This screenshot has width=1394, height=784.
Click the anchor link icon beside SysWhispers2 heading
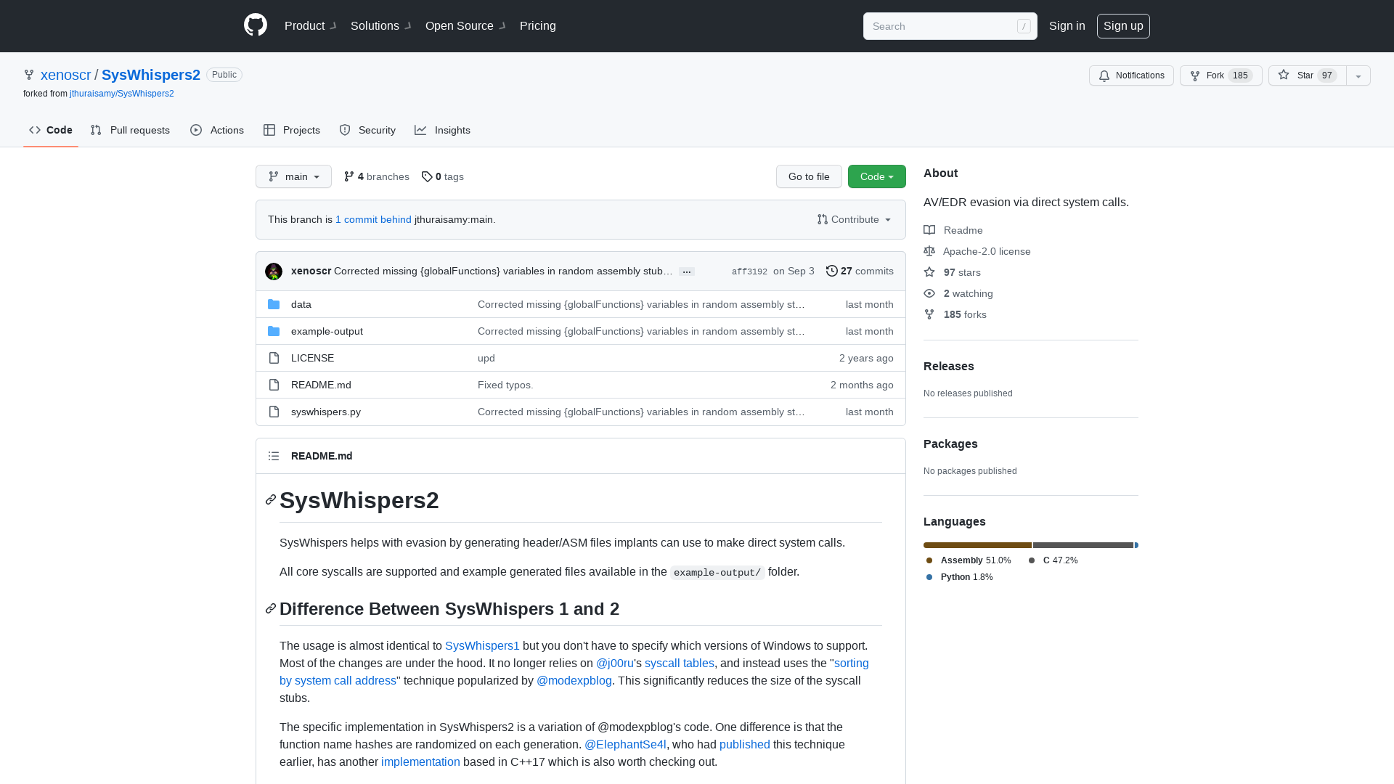271,499
